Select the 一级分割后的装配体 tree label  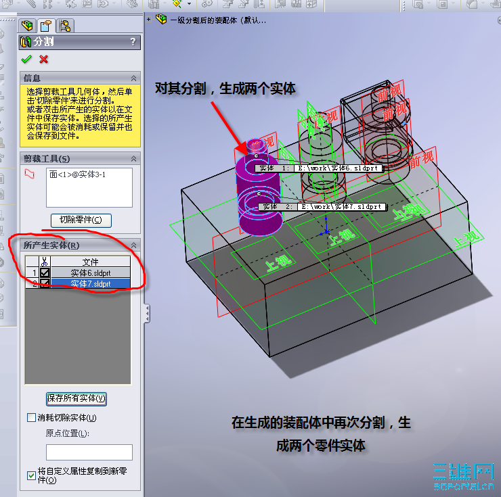click(218, 20)
